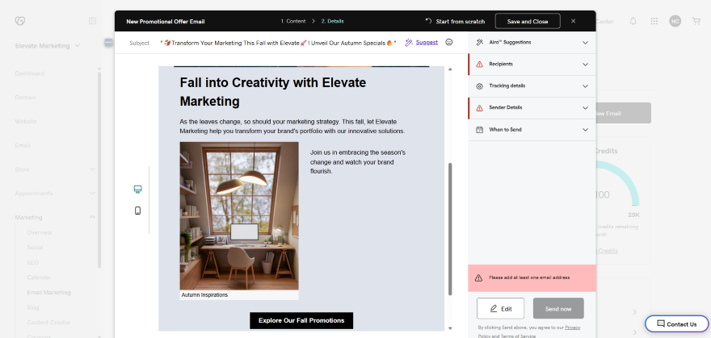The width and height of the screenshot is (711, 338).
Task: Click the Sender Details warning triangle icon
Action: pos(479,107)
